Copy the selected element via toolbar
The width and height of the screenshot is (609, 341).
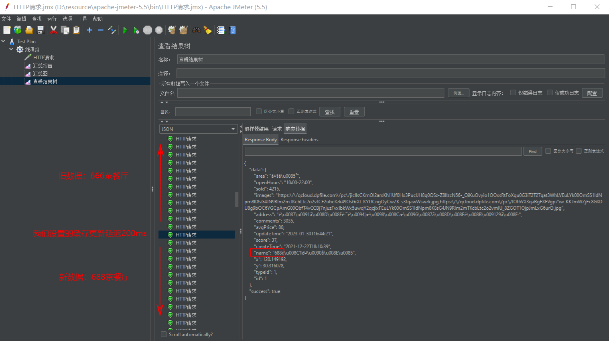(65, 30)
